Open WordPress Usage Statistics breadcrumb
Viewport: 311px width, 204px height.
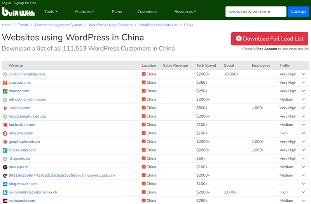(111, 25)
